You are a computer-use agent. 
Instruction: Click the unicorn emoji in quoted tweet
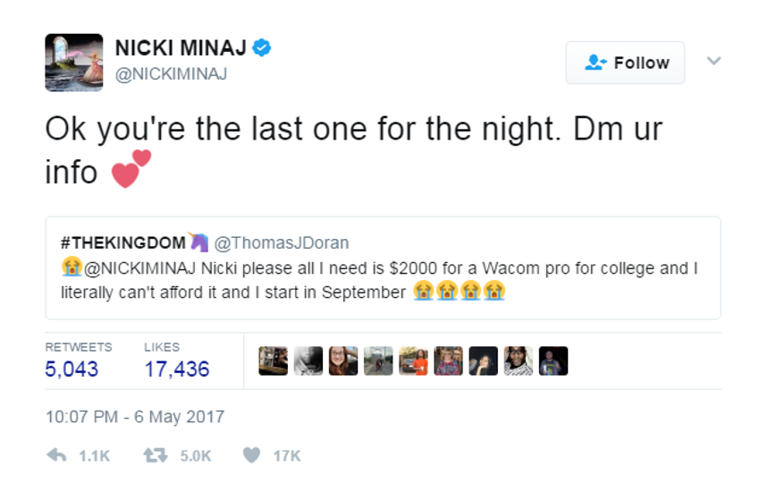click(x=198, y=242)
